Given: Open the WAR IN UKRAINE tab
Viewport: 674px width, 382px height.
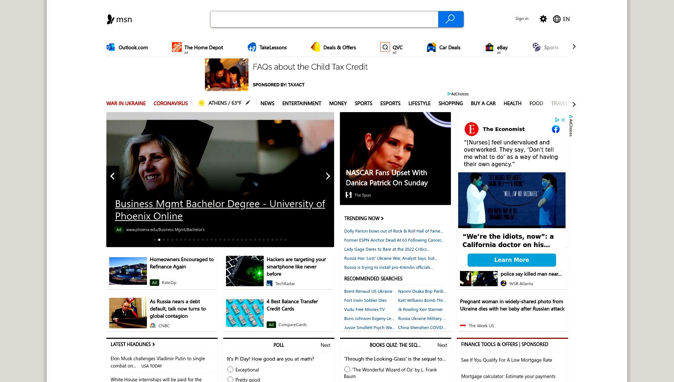Looking at the screenshot, I should [126, 103].
